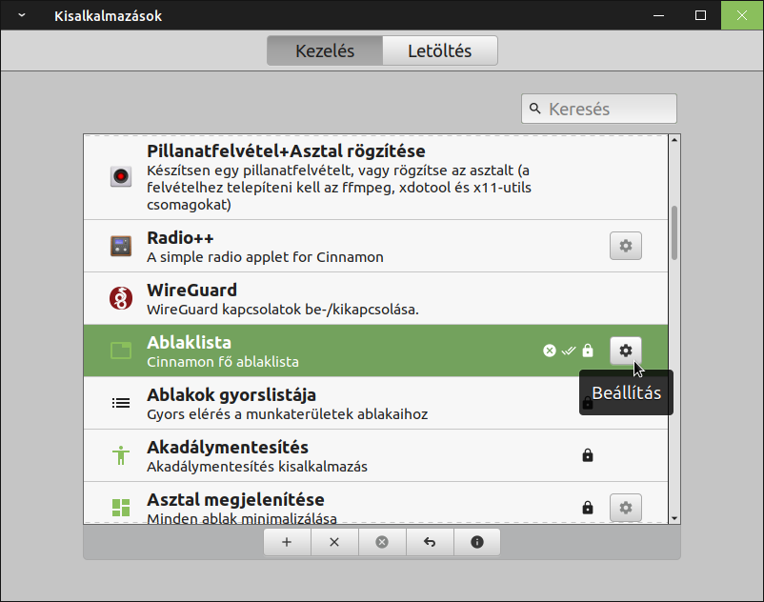Click 'WireGuard kapcsolatok be-/kikapcsolása.' description
This screenshot has height=602, width=764.
[x=283, y=310]
